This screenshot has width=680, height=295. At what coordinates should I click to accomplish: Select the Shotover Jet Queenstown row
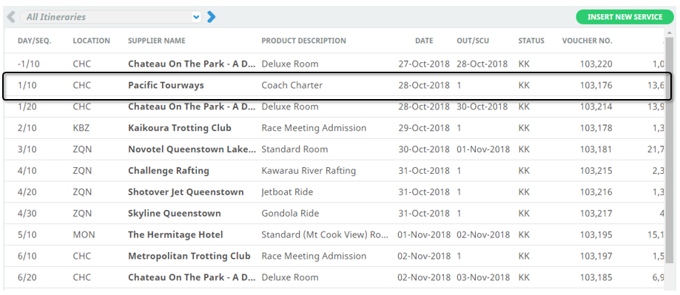pos(334,192)
